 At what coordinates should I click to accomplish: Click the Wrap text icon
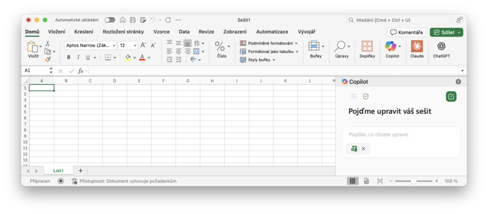(x=197, y=43)
